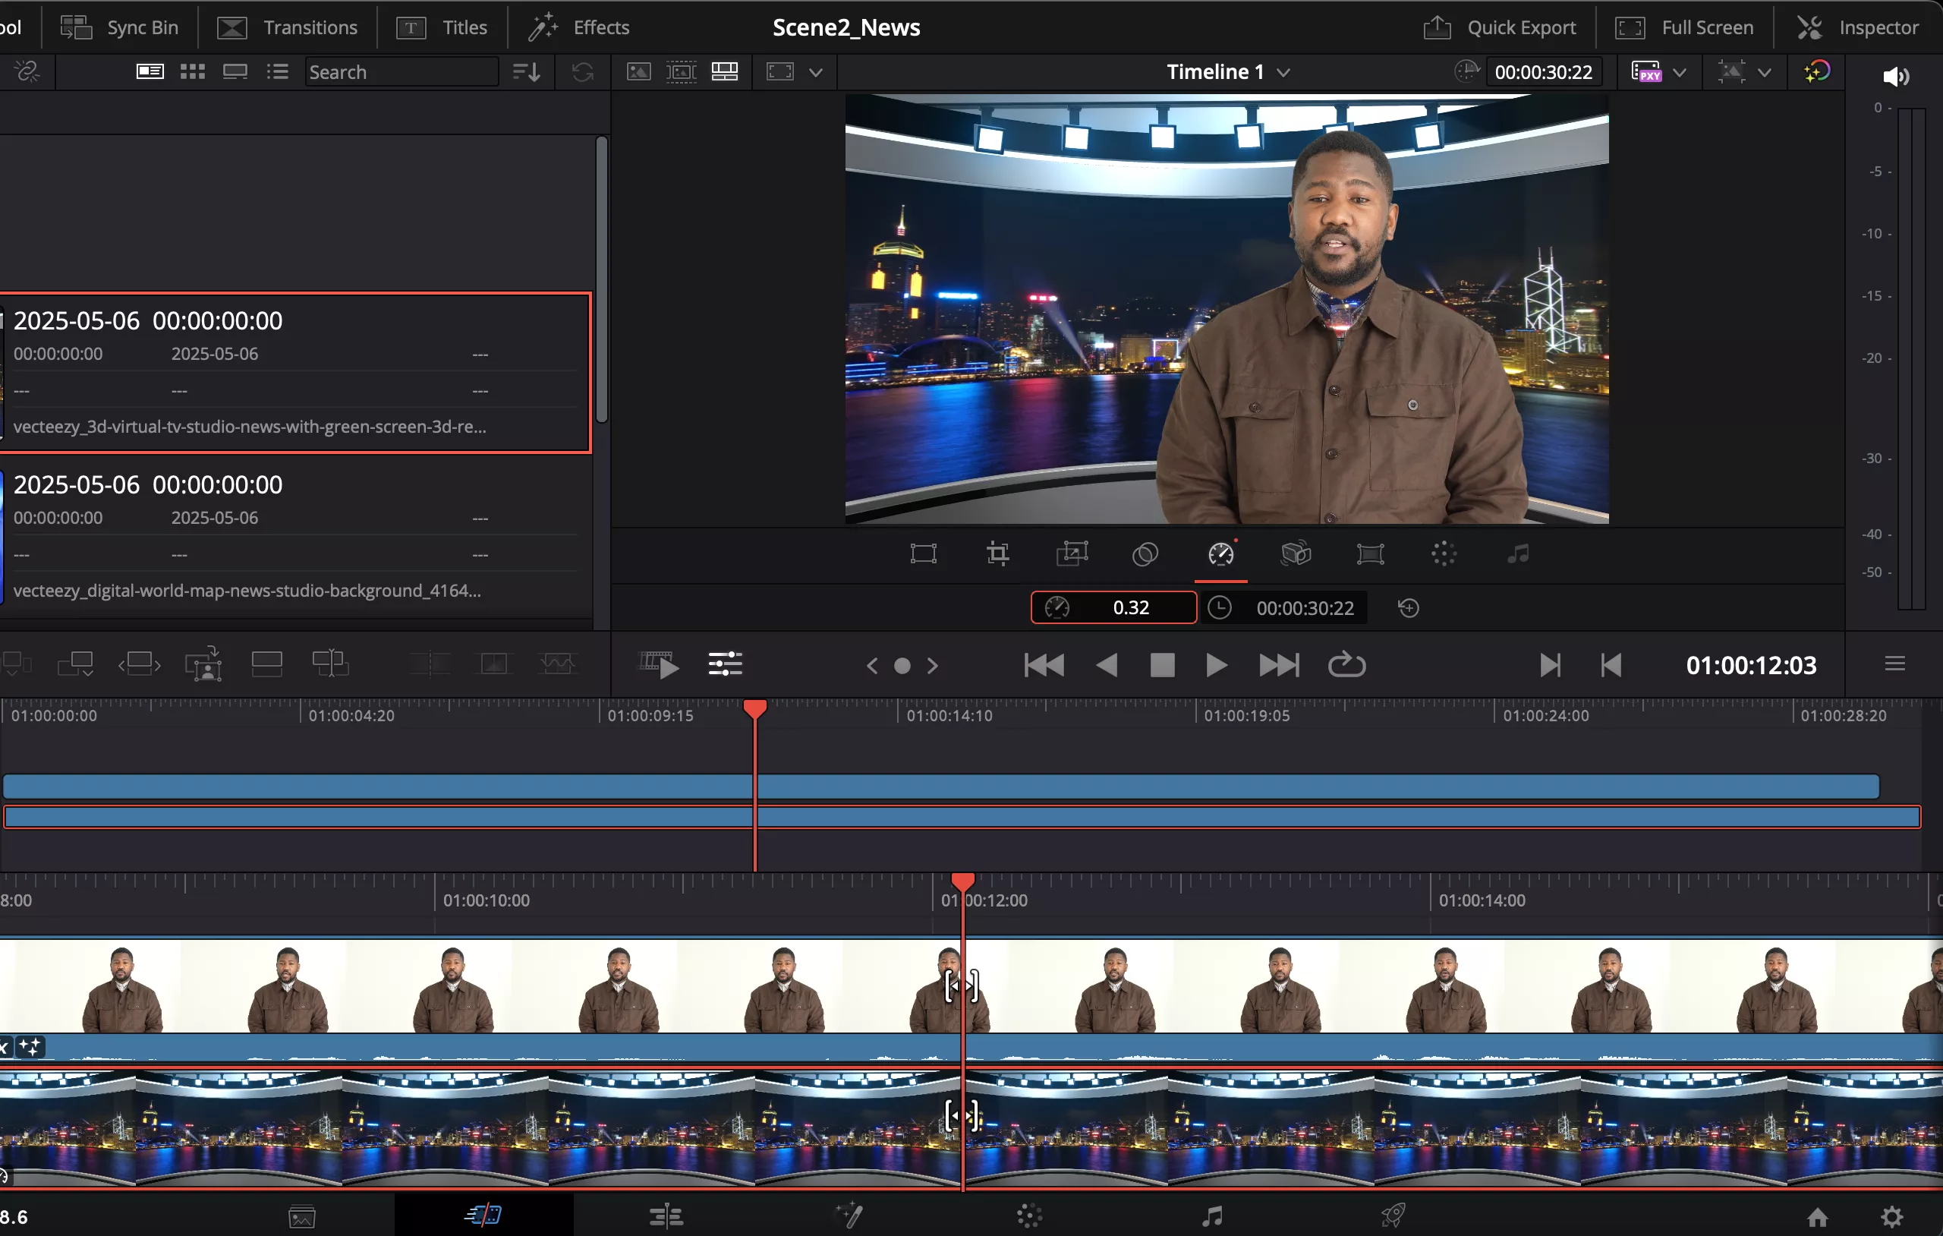Screen dimensions: 1943x1236
Task: Expand the viewer zoom dropdown
Action: pyautogui.click(x=816, y=72)
